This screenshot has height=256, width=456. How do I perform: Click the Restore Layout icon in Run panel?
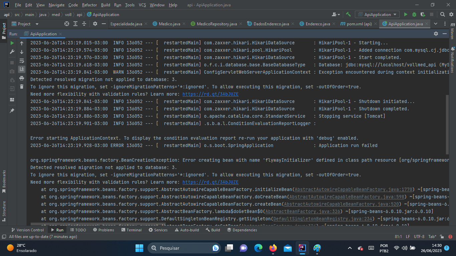(x=12, y=100)
